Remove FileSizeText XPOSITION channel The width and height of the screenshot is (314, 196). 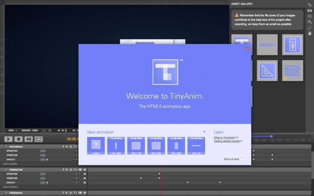pyautogui.click(x=85, y=174)
